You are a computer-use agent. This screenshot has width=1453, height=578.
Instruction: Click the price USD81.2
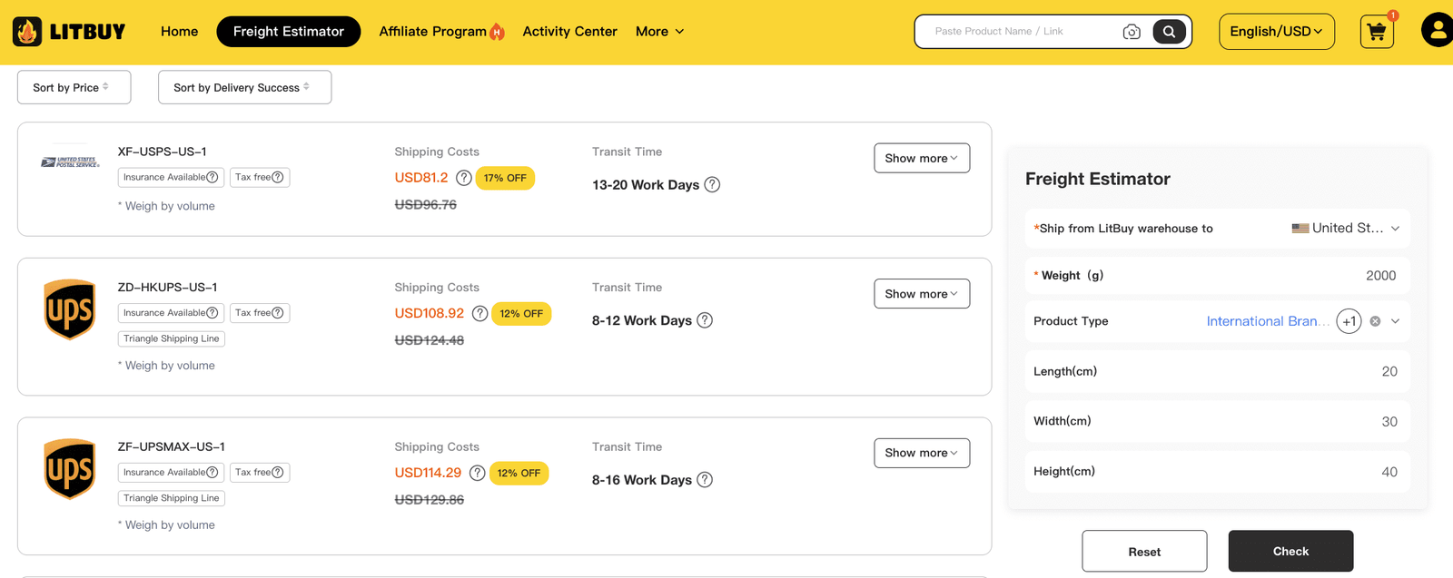pos(421,178)
